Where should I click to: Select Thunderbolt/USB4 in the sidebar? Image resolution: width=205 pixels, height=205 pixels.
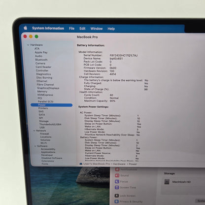click(50, 124)
